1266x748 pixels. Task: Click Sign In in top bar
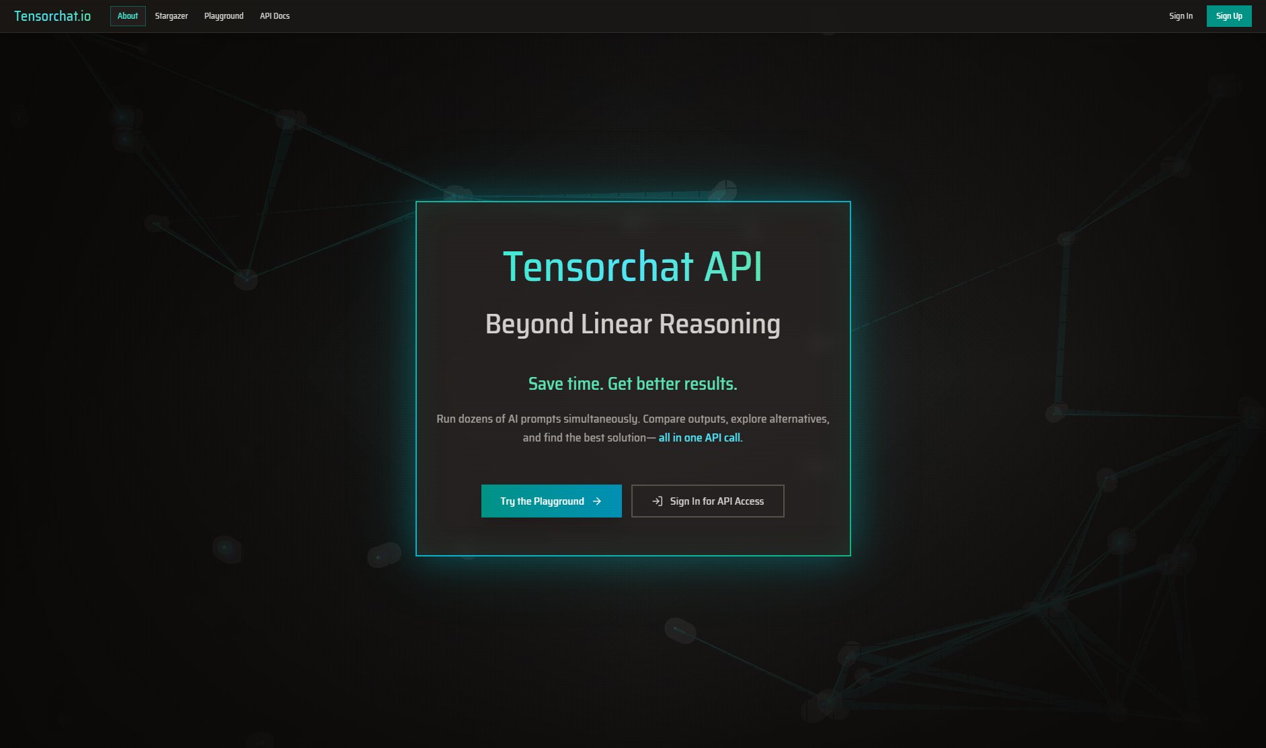pyautogui.click(x=1181, y=16)
